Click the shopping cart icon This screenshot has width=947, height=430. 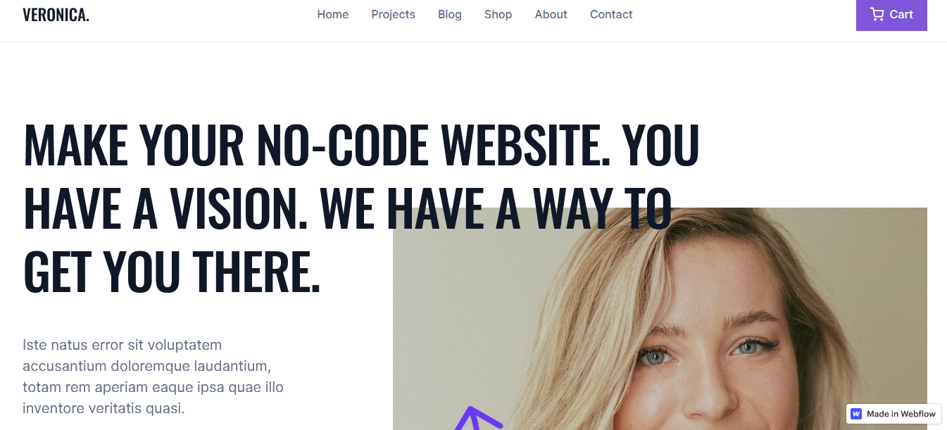coord(877,14)
